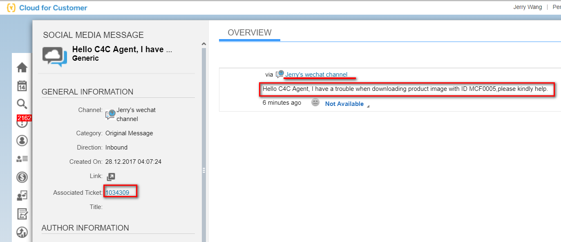Open the person circle sidebar icon

(22, 141)
